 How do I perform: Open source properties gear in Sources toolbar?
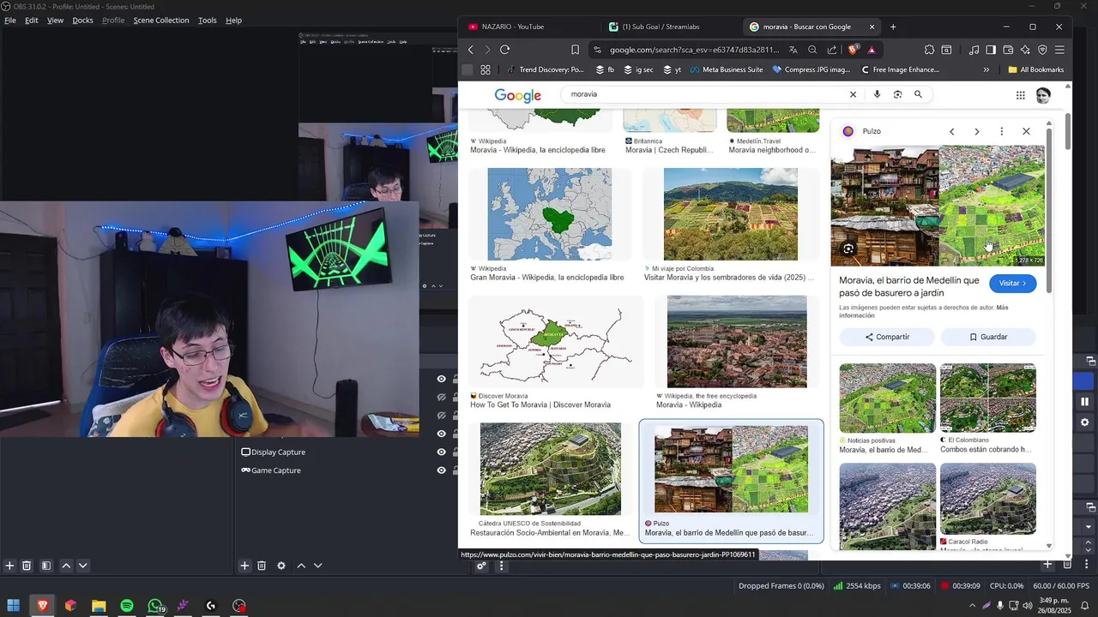[x=281, y=566]
